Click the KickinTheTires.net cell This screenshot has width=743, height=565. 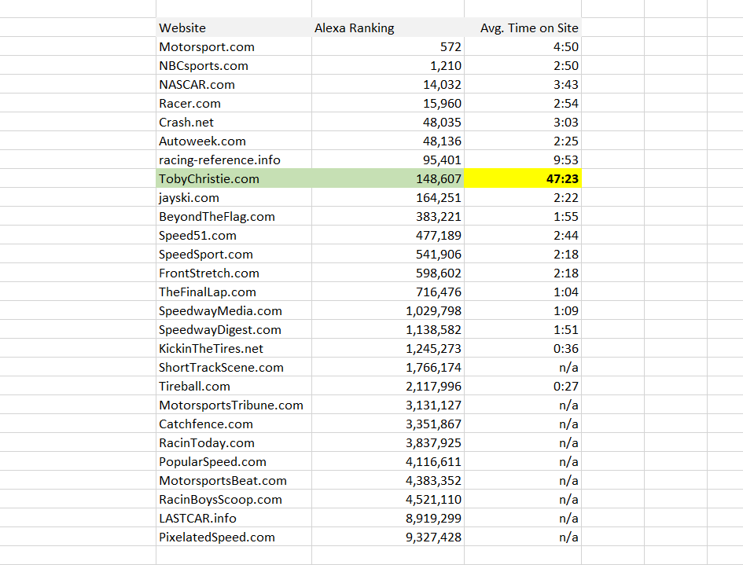[x=234, y=349]
